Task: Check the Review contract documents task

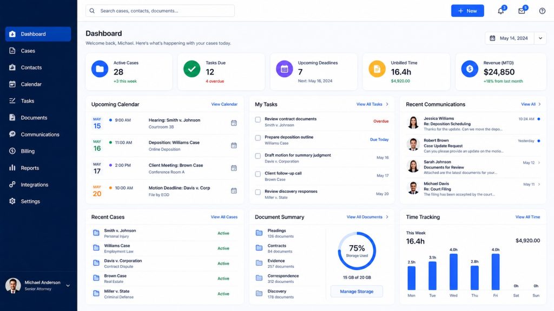Action: (258, 120)
